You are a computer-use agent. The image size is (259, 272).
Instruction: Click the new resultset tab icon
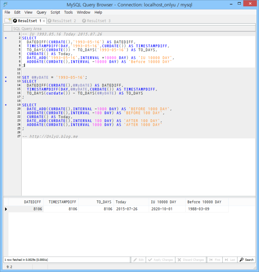point(8,20)
